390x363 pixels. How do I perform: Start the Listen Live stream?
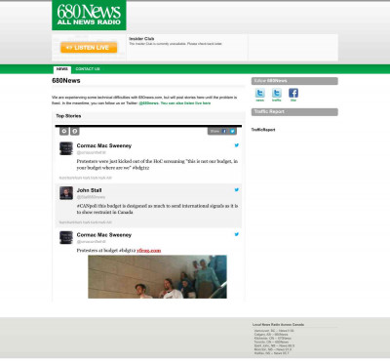[x=89, y=48]
